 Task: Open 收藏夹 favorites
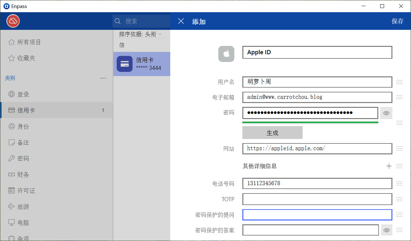click(x=56, y=58)
